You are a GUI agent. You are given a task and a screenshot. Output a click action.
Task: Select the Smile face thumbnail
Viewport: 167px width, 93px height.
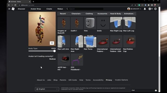tap(103, 23)
